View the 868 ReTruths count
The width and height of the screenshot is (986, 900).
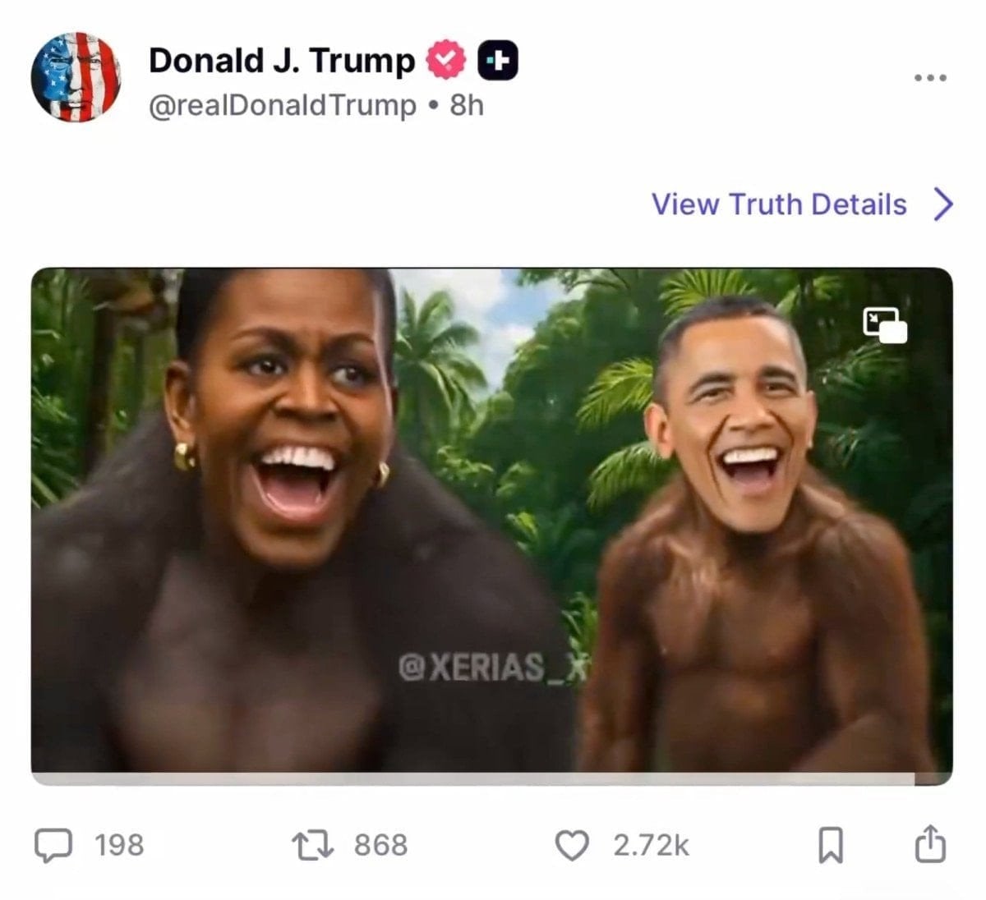point(380,845)
